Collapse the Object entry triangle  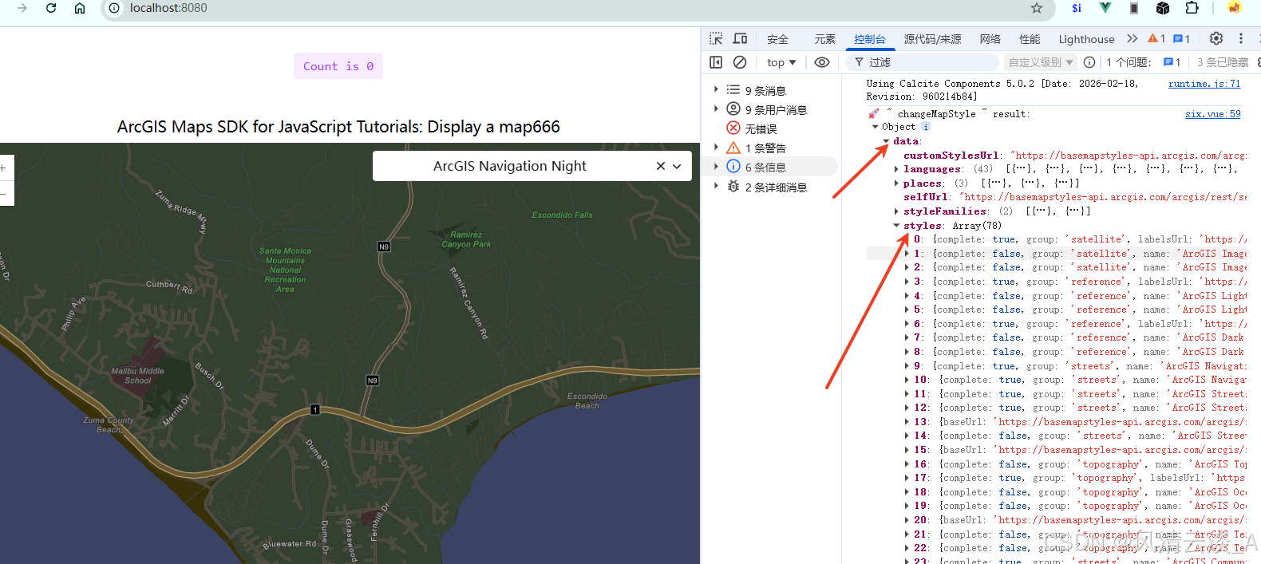[876, 127]
